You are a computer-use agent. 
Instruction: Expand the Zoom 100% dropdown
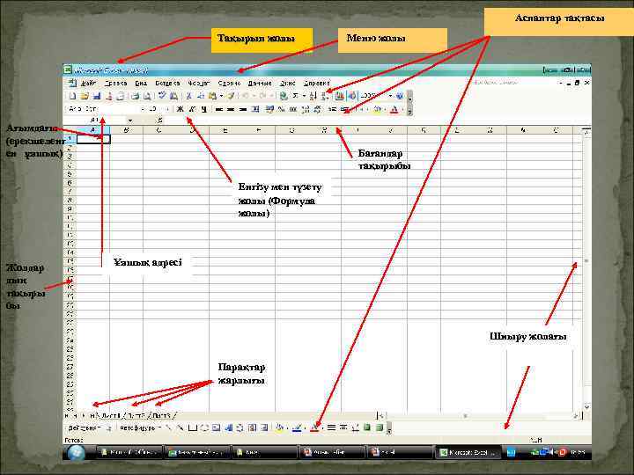click(x=390, y=96)
